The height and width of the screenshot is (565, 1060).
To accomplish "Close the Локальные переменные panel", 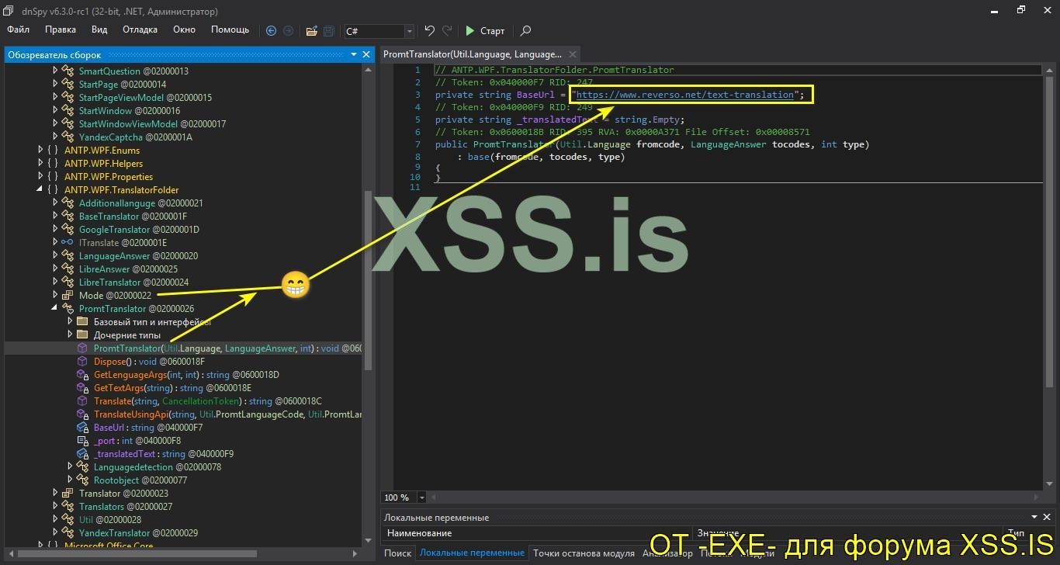I will pyautogui.click(x=1048, y=517).
